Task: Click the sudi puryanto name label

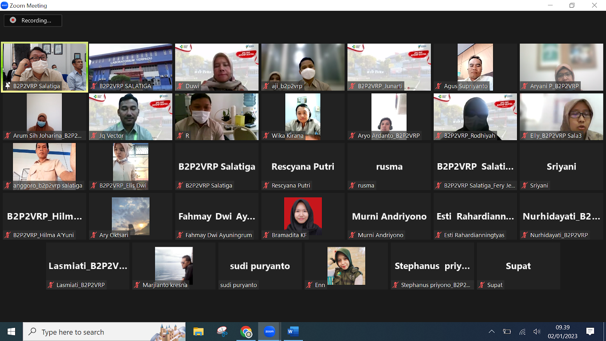Action: point(239,285)
